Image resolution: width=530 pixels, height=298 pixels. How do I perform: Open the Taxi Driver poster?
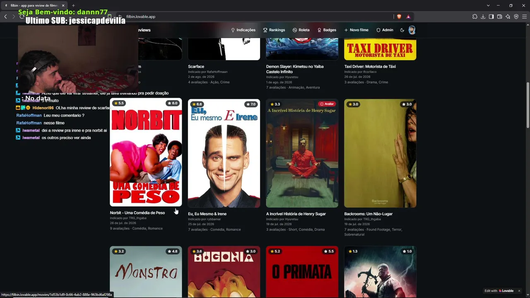380,49
